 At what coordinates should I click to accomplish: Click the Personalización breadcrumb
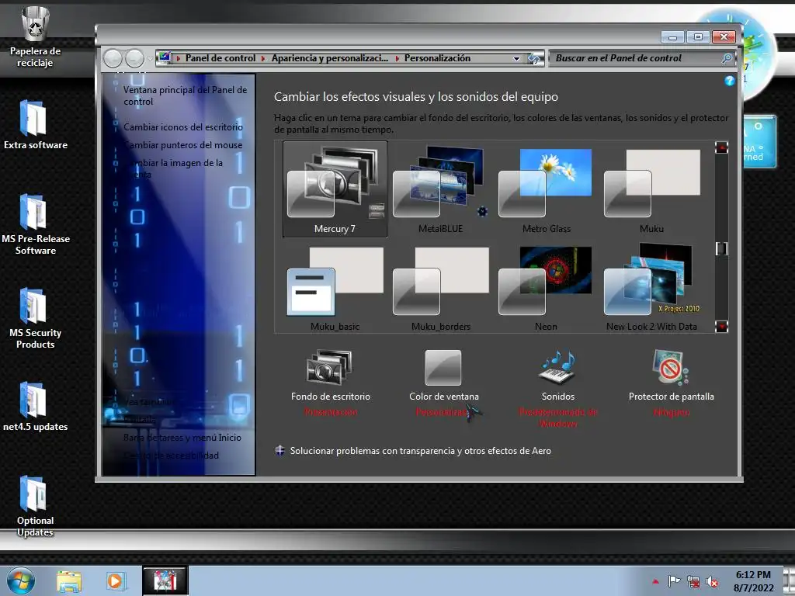(437, 58)
